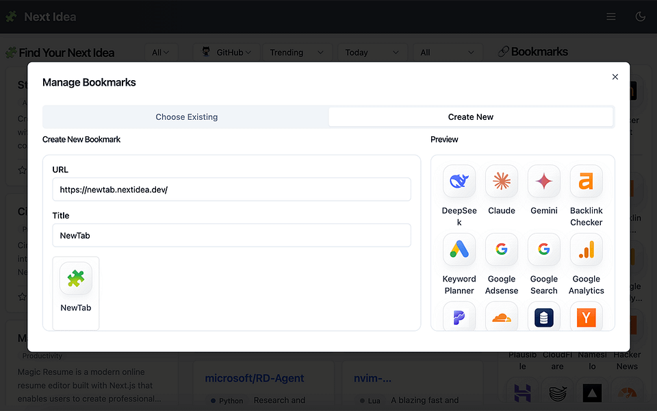Open the Google Analytics bar chart icon
Viewport: 657px width, 411px height.
point(587,249)
